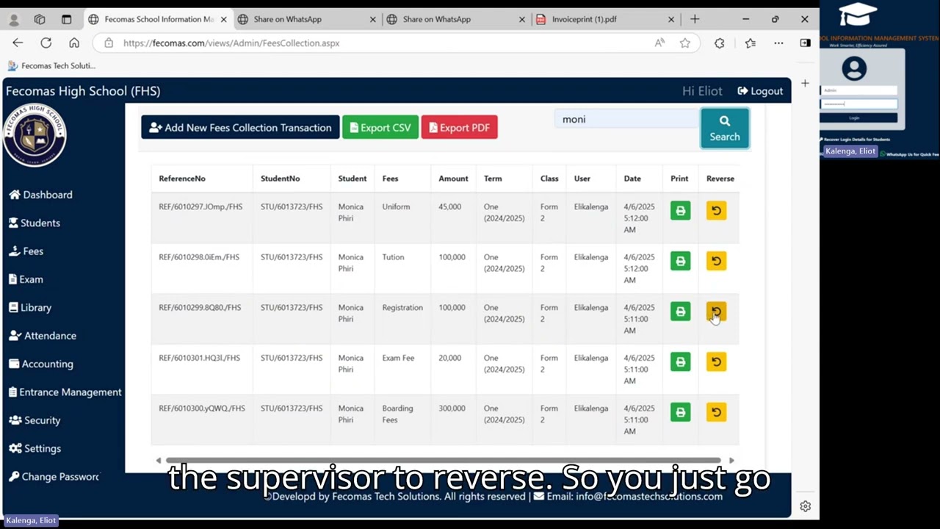Image resolution: width=940 pixels, height=529 pixels.
Task: Click the read aloud icon
Action: click(x=659, y=43)
